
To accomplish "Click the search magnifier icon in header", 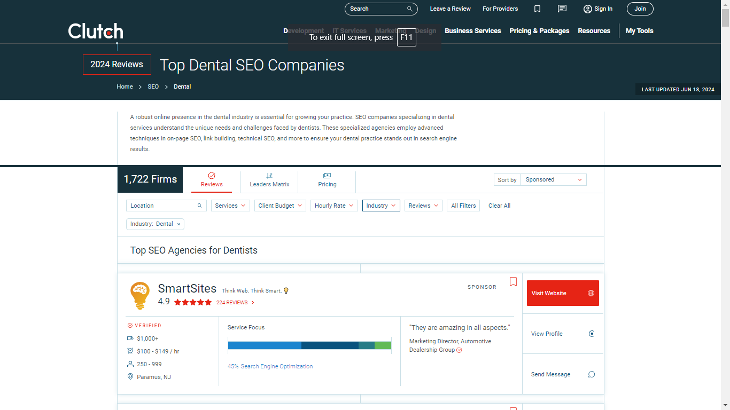I will (x=410, y=9).
